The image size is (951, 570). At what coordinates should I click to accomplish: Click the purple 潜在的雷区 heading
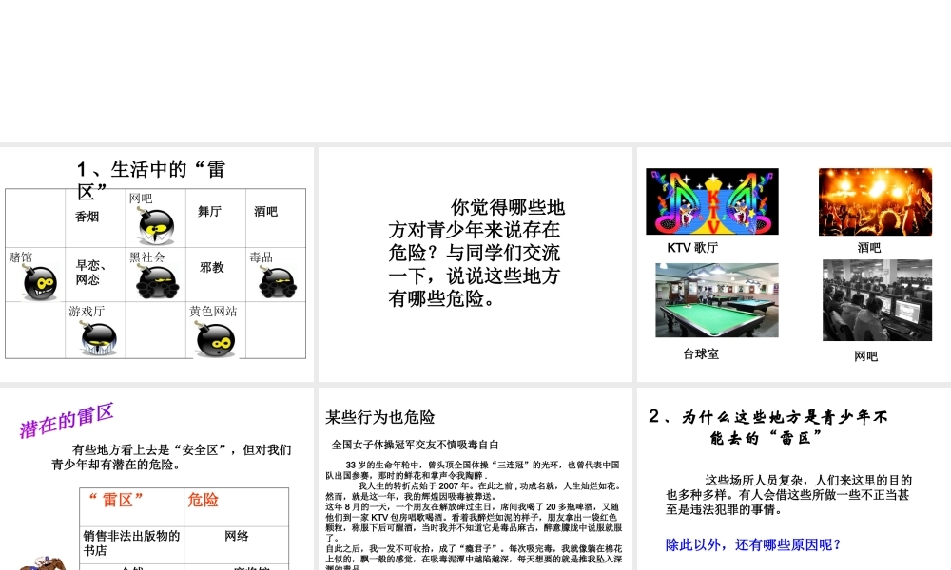click(67, 421)
